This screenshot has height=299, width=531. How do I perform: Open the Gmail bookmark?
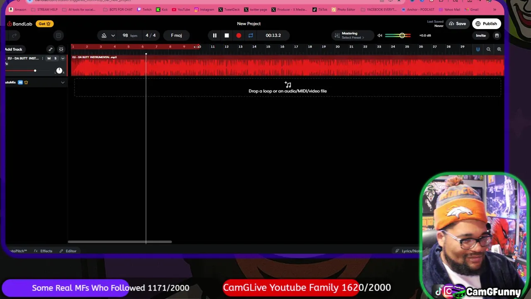(472, 10)
